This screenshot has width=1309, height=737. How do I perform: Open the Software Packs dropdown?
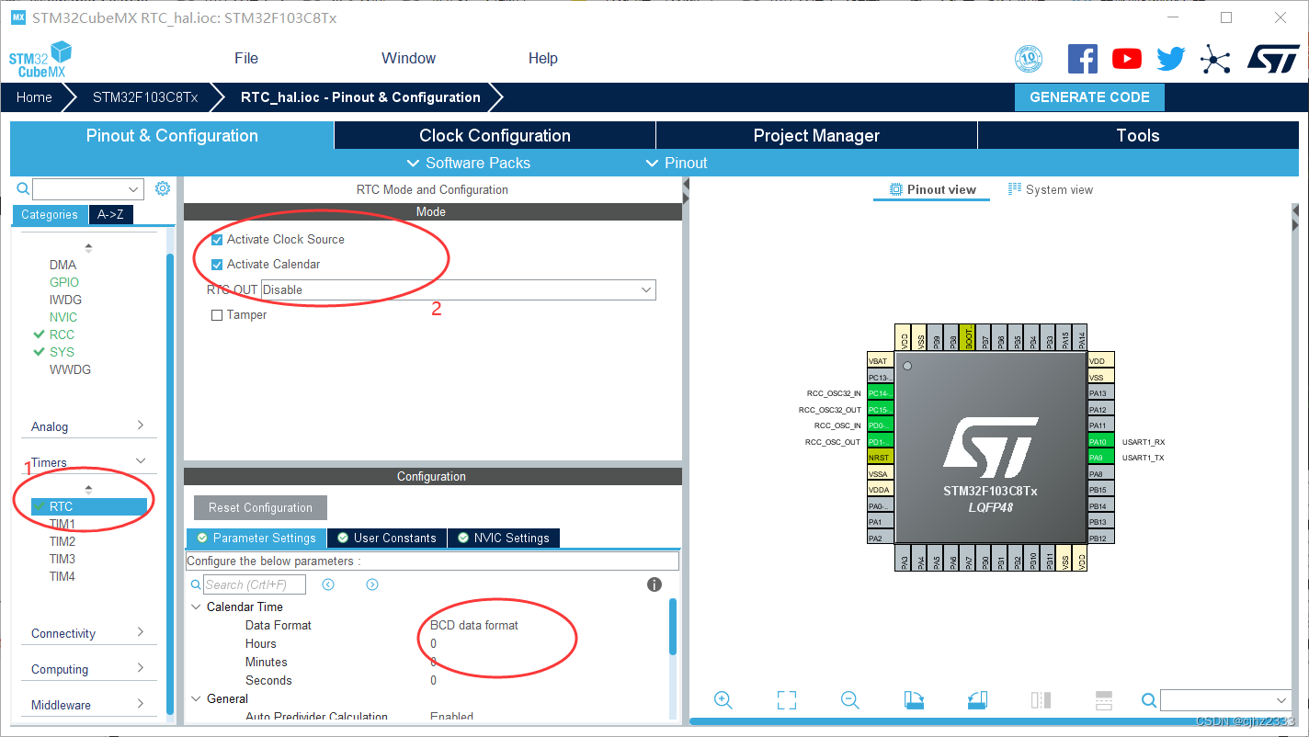468,163
